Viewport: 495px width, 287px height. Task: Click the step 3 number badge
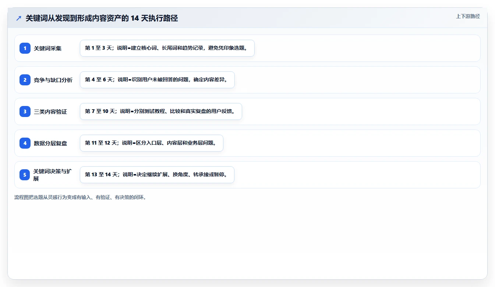25,111
